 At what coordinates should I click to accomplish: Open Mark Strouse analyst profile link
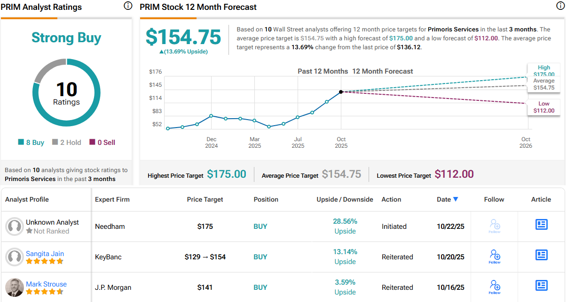[x=46, y=284]
